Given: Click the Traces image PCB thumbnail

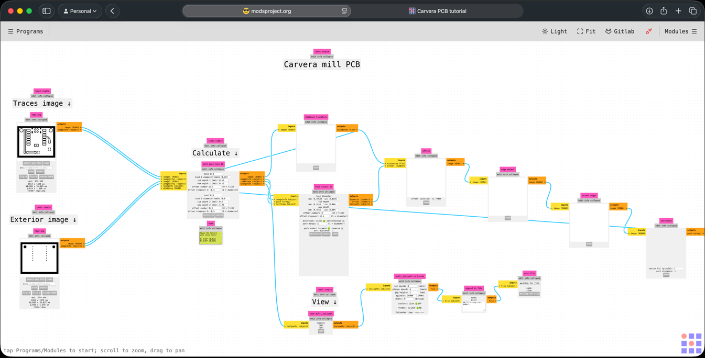Looking at the screenshot, I should [x=36, y=141].
